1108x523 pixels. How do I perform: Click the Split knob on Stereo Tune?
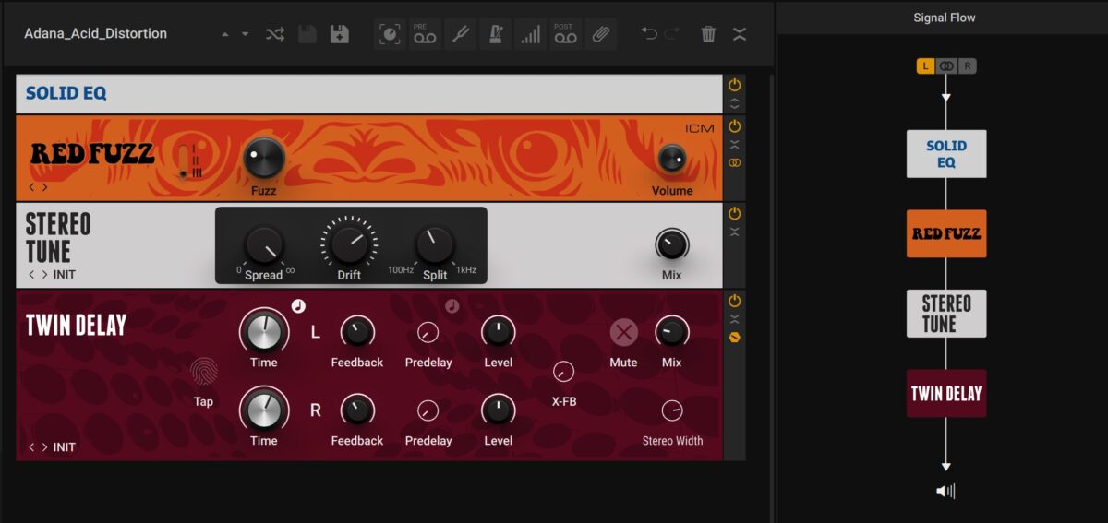click(x=434, y=245)
